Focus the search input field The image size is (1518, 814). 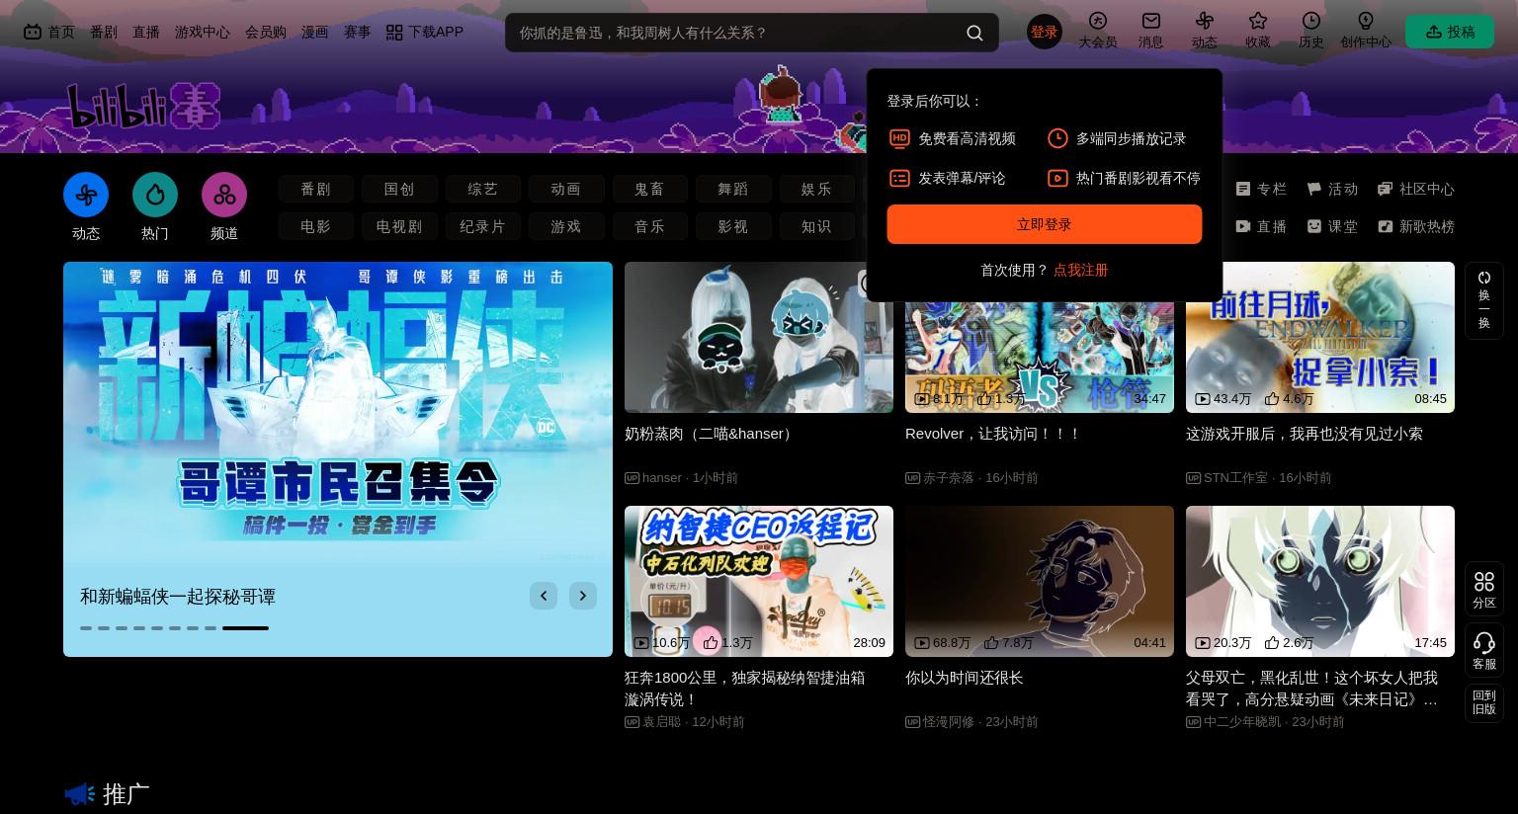[736, 33]
